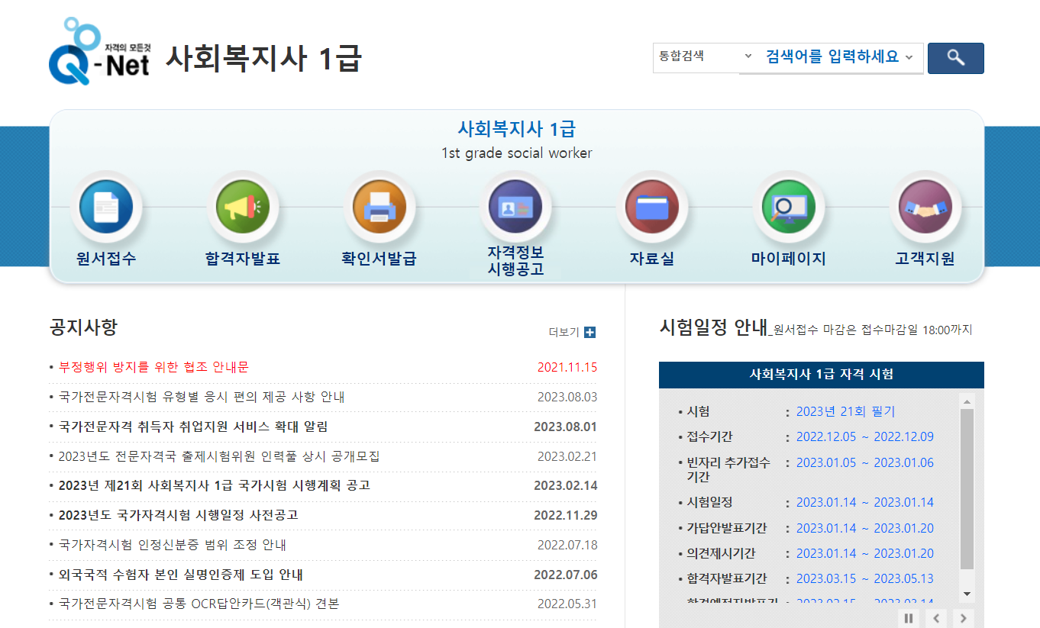Viewport: 1040px width, 628px height.
Task: Open notice 국가자격시험 인정신분증 범위 조정 안내
Action: coord(173,545)
